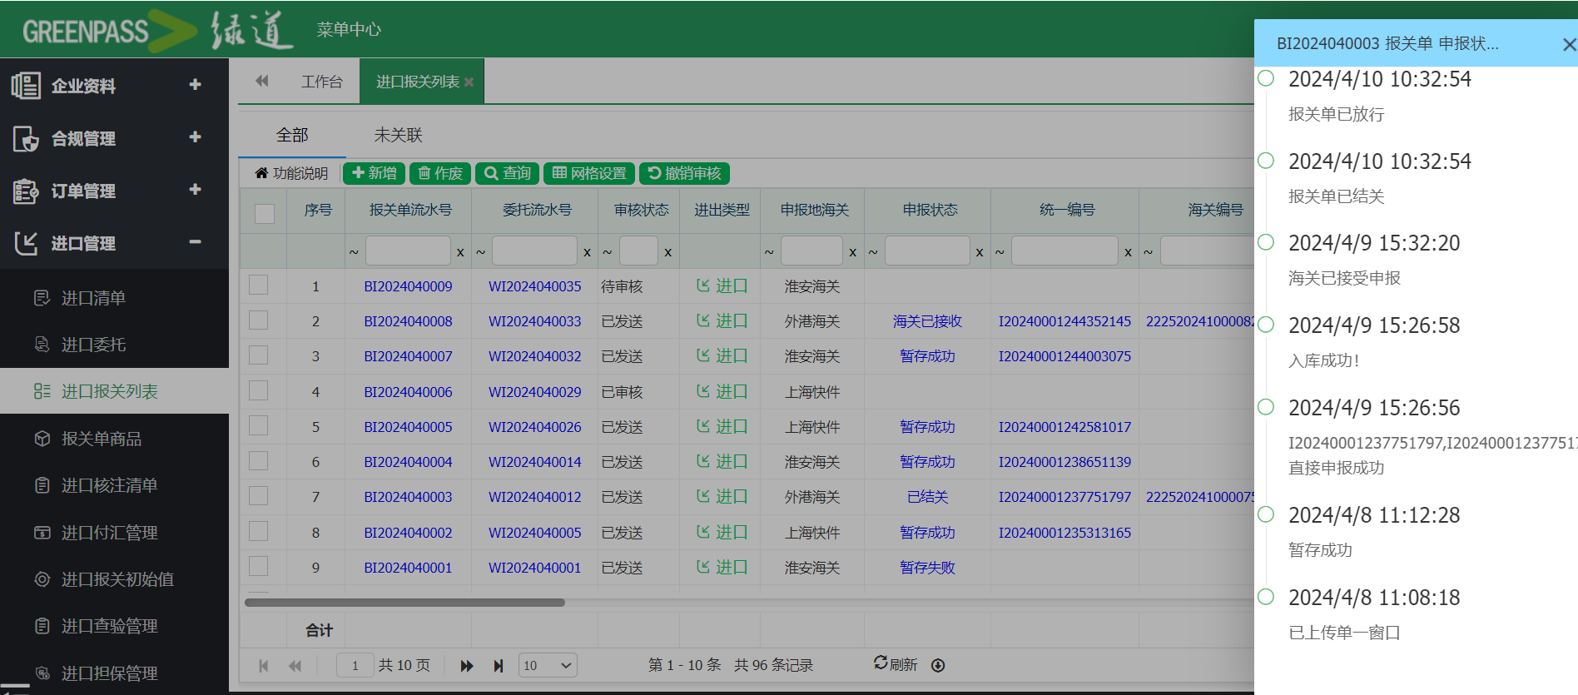The width and height of the screenshot is (1578, 695).
Task: Open the BI2024040003 declaration link
Action: [x=408, y=497]
